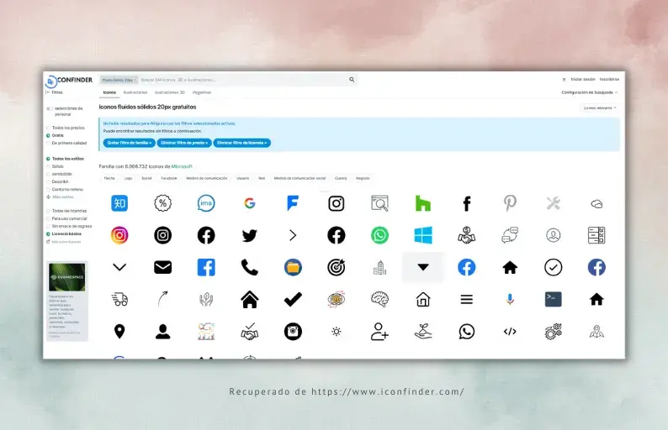The width and height of the screenshot is (668, 430).
Task: Click Eliminar filtro de precio button
Action: 184,143
